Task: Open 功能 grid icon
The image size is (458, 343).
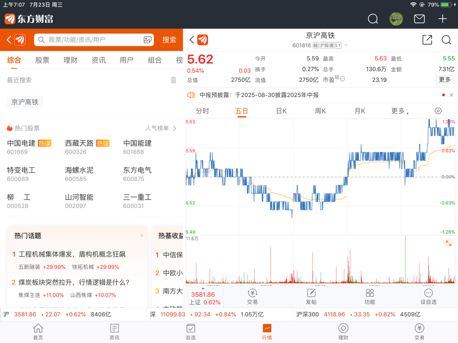Action: point(370,297)
